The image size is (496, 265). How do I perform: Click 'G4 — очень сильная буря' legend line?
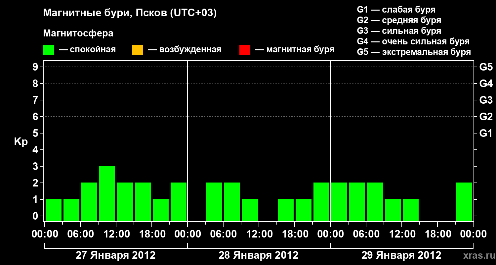[413, 41]
